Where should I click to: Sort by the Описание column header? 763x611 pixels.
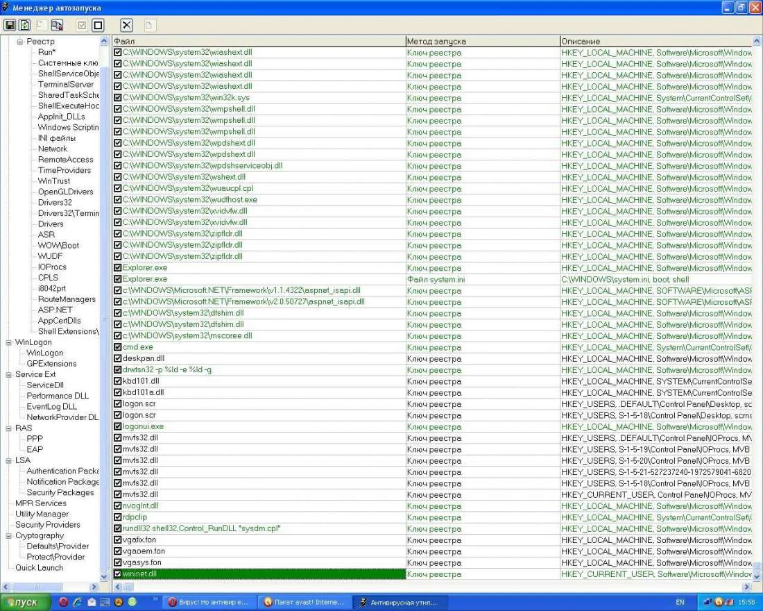656,42
